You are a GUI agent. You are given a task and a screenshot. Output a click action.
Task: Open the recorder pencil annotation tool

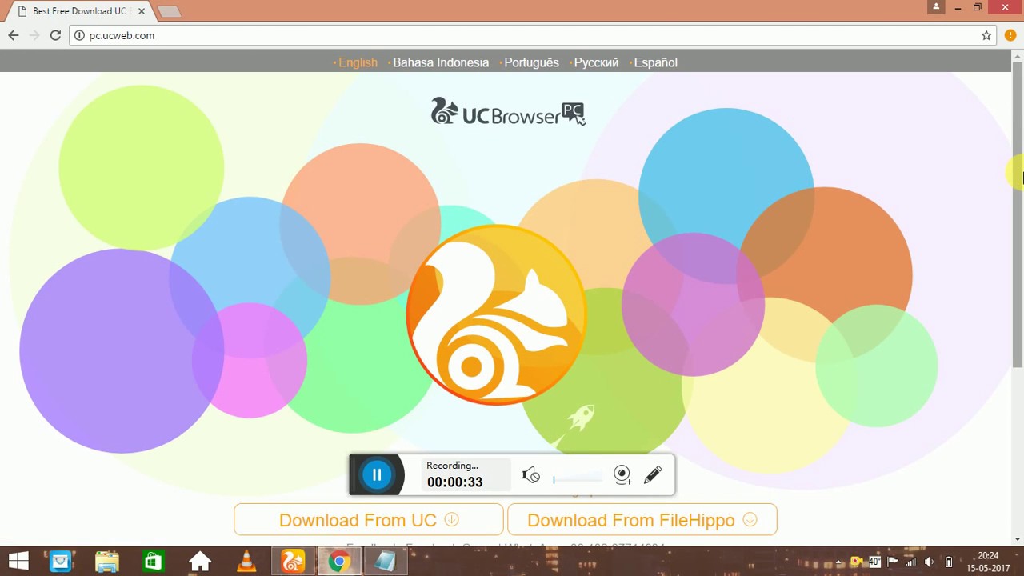click(653, 475)
